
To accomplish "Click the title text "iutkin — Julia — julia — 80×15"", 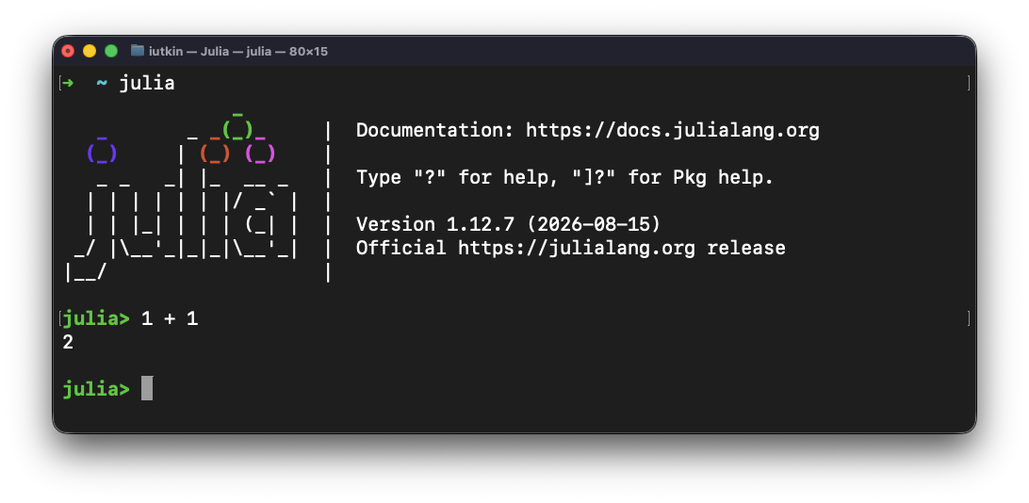I will pyautogui.click(x=238, y=51).
